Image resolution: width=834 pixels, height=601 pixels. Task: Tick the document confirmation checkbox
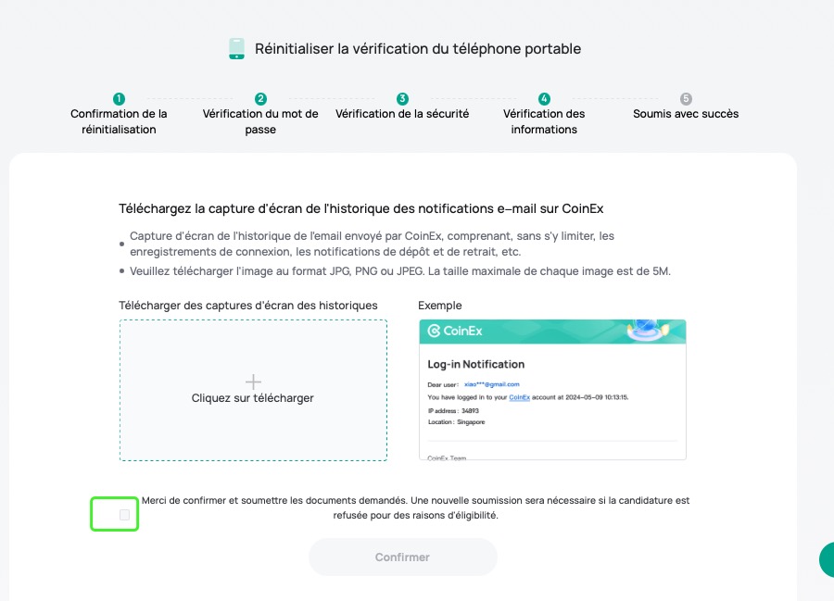pos(124,514)
